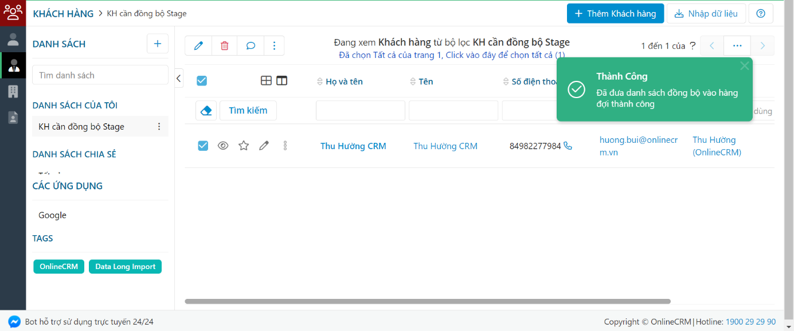Uncheck the Thu Hường CRM row checkbox
The image size is (794, 331).
click(x=202, y=146)
